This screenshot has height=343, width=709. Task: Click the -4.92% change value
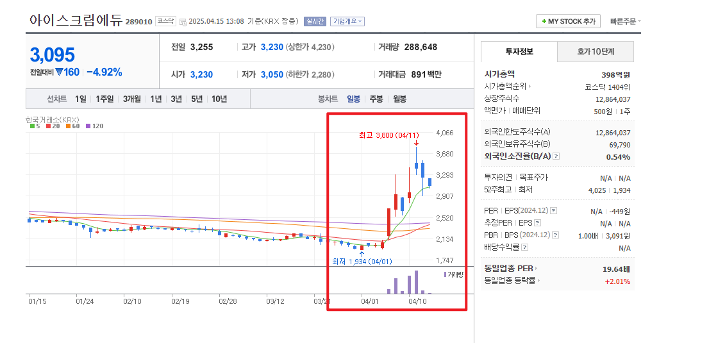point(104,72)
